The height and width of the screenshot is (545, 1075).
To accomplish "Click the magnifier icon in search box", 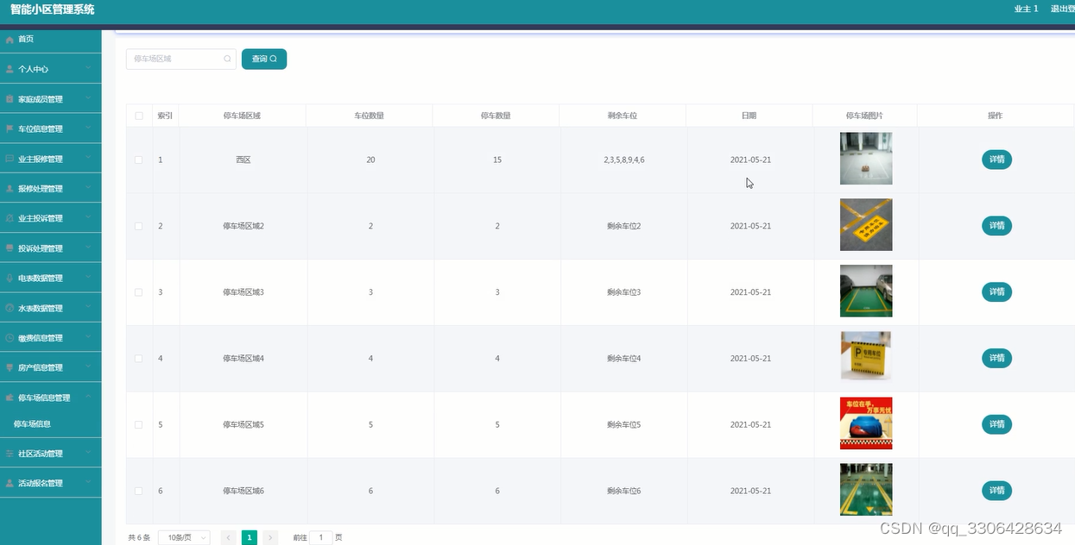I will [226, 59].
